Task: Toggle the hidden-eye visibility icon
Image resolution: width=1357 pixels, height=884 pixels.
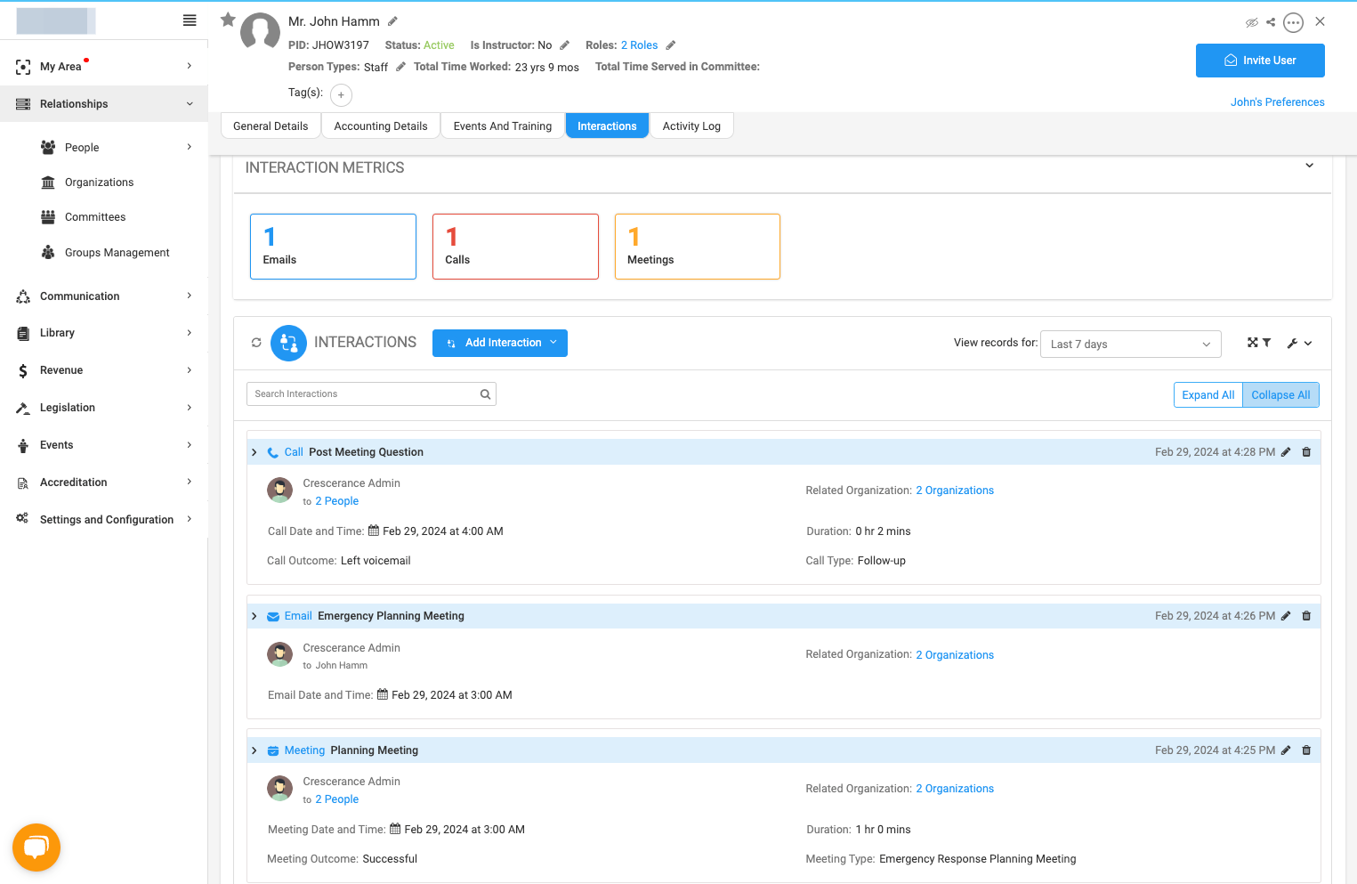Action: pyautogui.click(x=1251, y=22)
